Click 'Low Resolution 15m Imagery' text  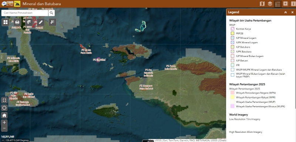(x=245, y=119)
